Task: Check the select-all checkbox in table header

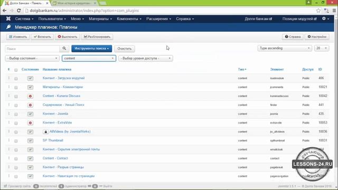Action: (x=16, y=70)
